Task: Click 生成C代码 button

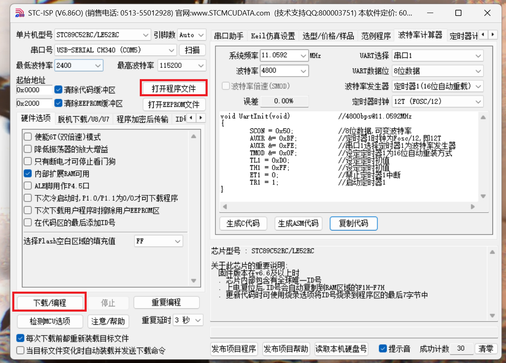Action: (x=243, y=224)
